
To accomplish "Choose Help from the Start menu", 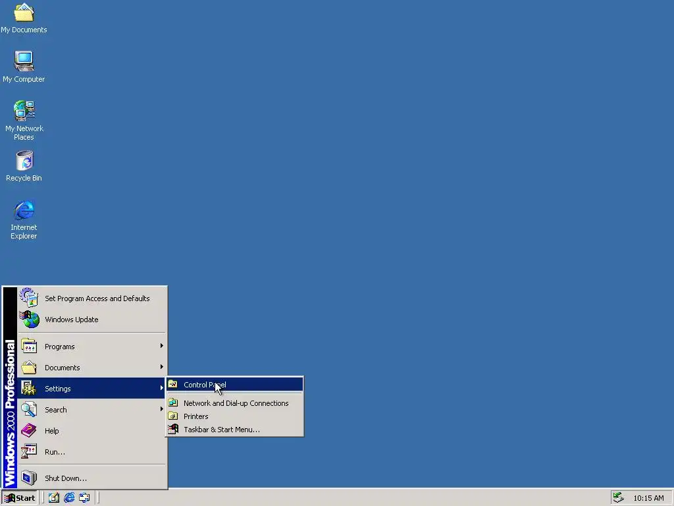I will 92,431.
